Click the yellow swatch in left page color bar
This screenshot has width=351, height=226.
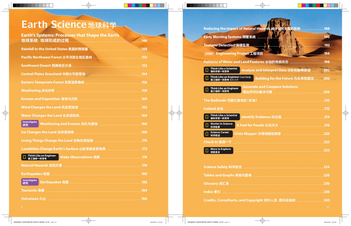pyautogui.click(x=126, y=5)
